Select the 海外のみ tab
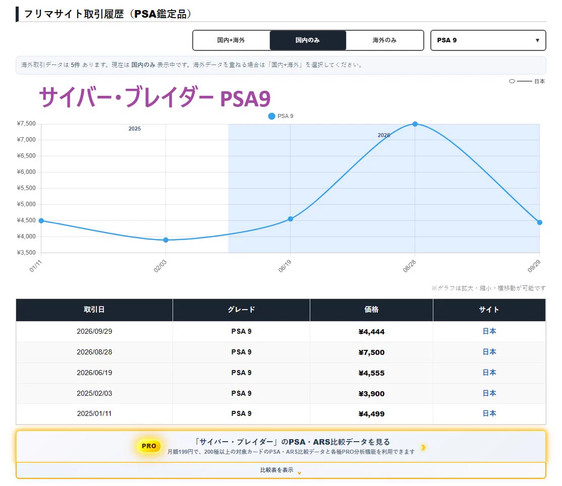Image resolution: width=562 pixels, height=486 pixels. 384,40
